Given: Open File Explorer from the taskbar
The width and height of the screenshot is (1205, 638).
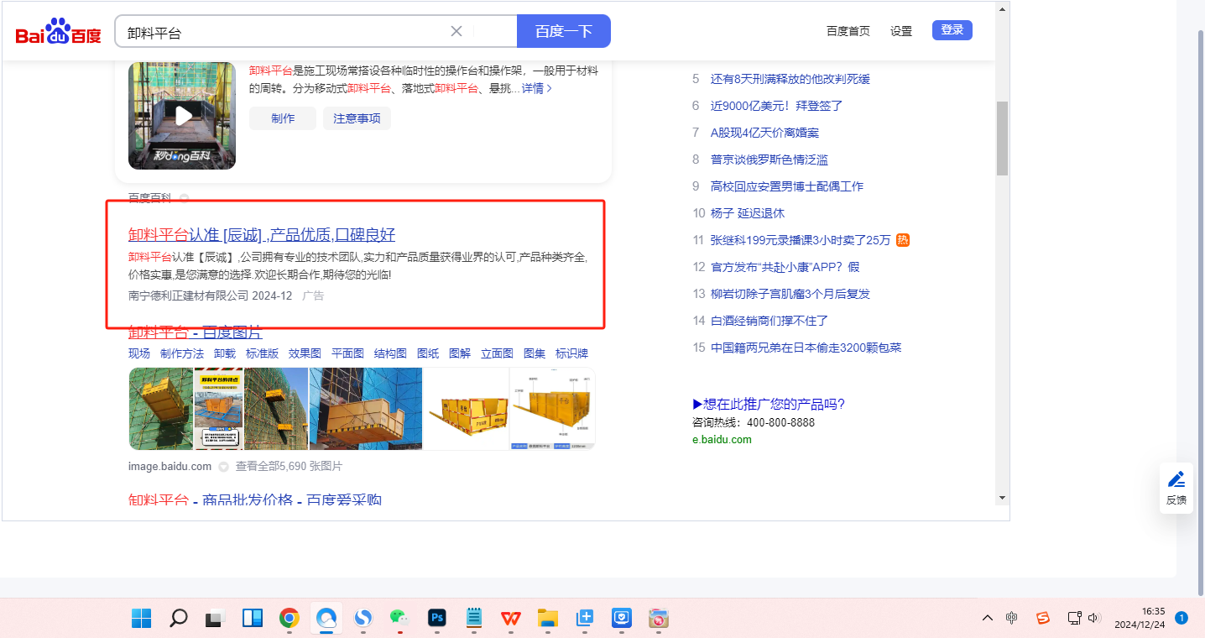Looking at the screenshot, I should coord(548,619).
